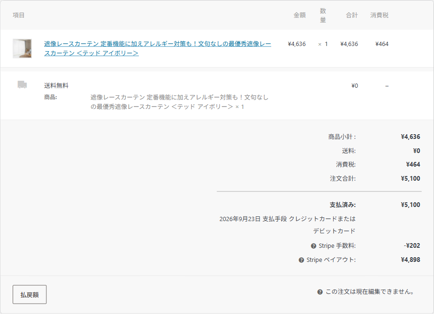Click the 払戻額 refund button
Image resolution: width=434 pixels, height=314 pixels.
tap(30, 295)
